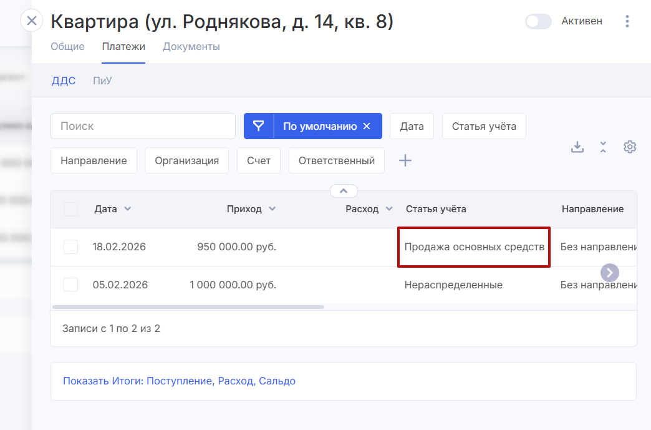Screen dimensions: 651x430
Task: Click the 'Поиск' search field
Action: click(143, 126)
